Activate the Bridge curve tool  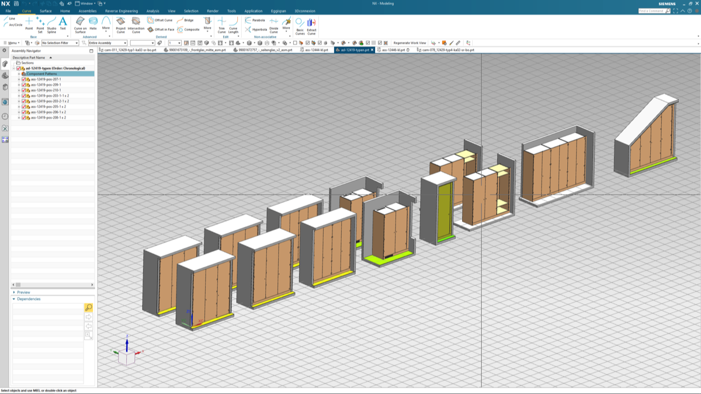point(185,20)
